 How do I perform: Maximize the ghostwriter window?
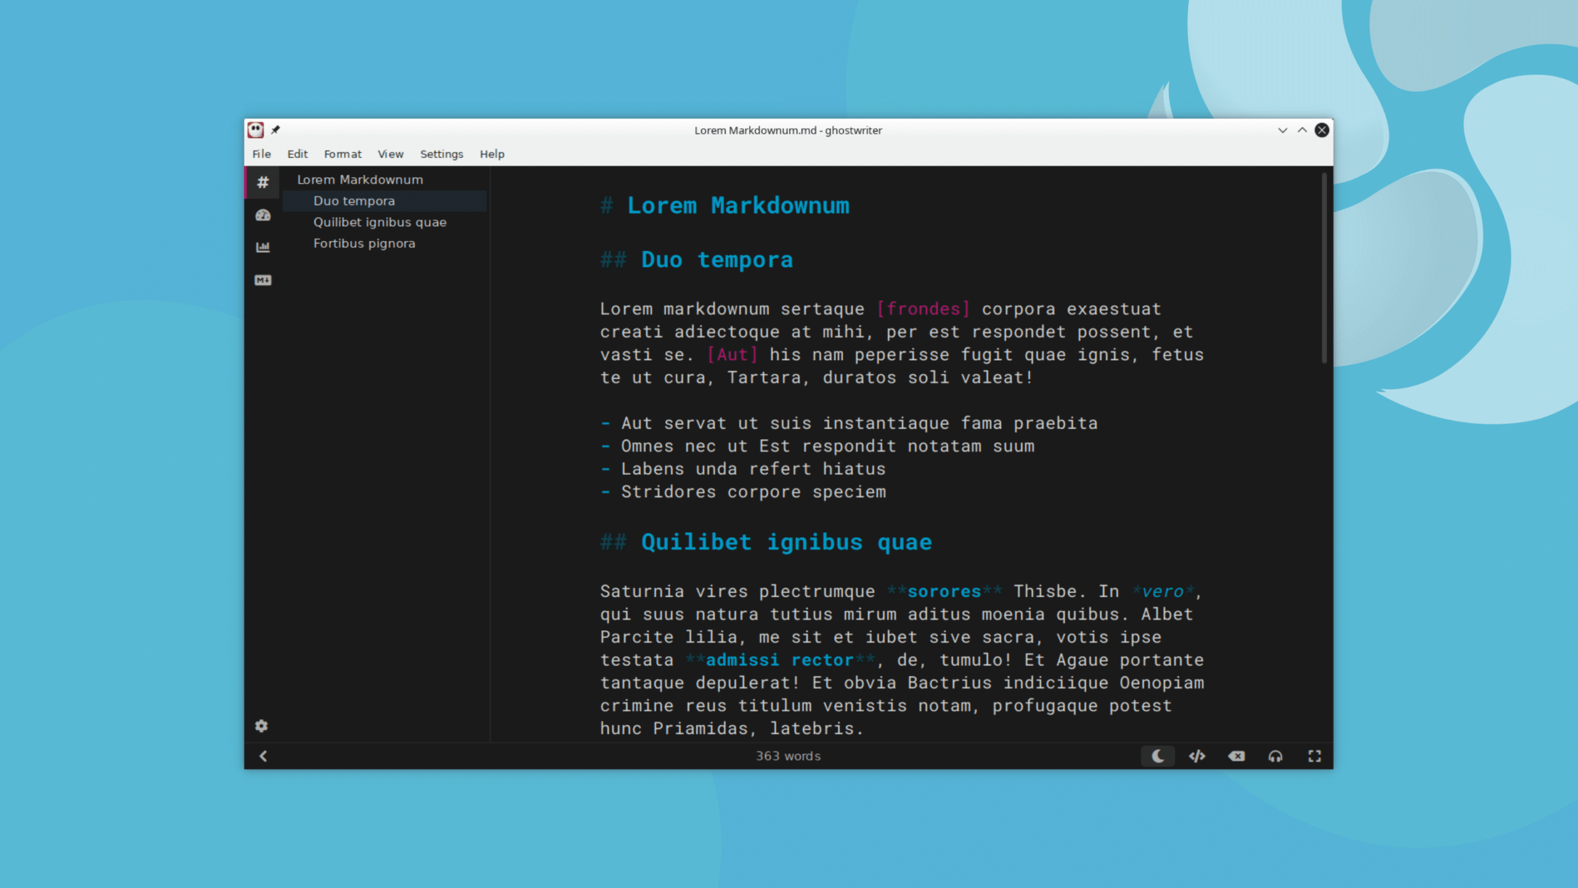point(1302,130)
